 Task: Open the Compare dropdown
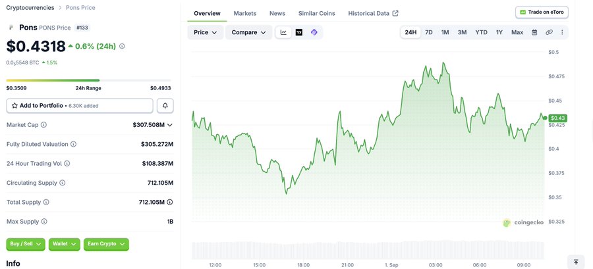(x=249, y=32)
